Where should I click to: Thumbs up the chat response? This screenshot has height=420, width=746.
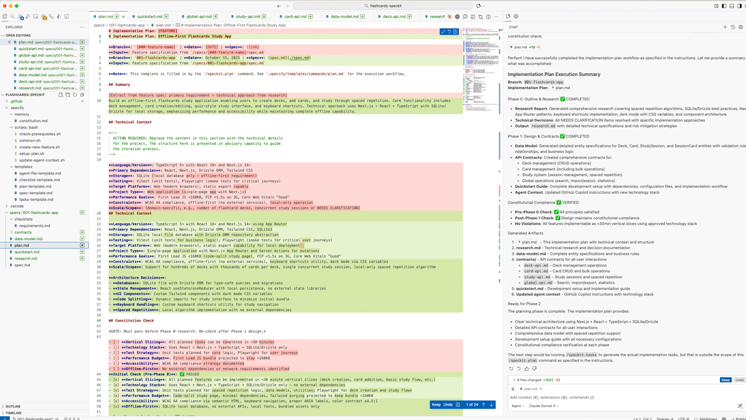point(527,368)
